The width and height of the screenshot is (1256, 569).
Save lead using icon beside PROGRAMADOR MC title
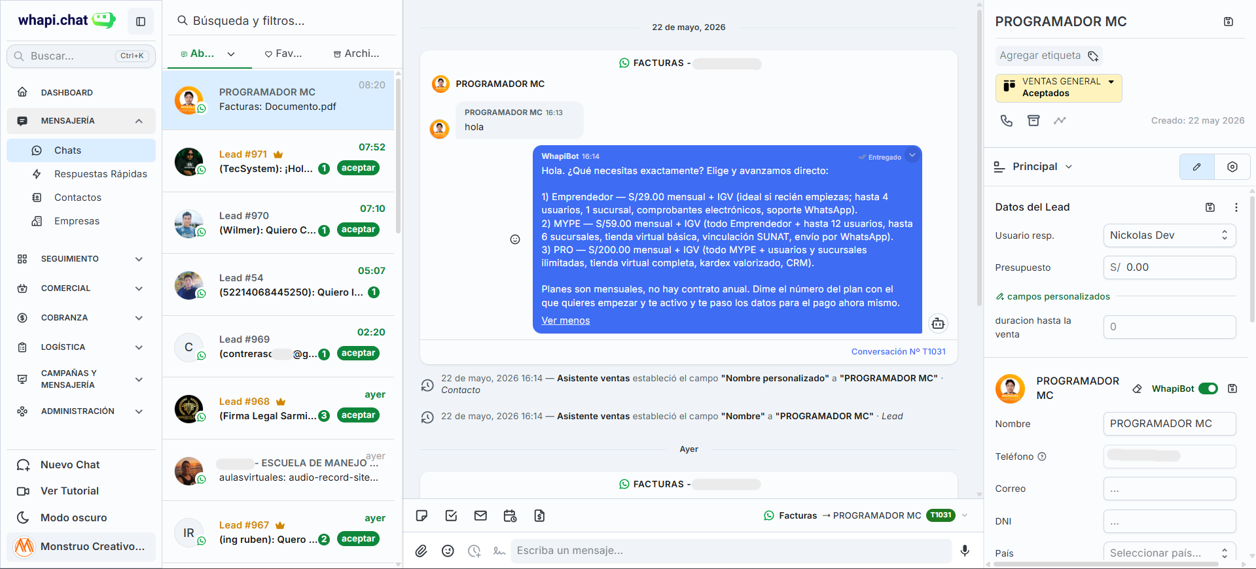(1229, 22)
